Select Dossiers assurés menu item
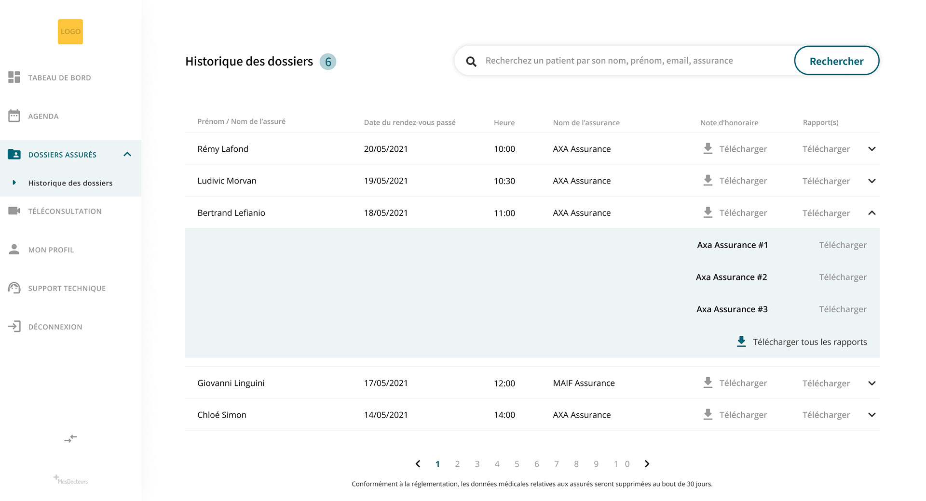Image resolution: width=926 pixels, height=501 pixels. pos(62,155)
